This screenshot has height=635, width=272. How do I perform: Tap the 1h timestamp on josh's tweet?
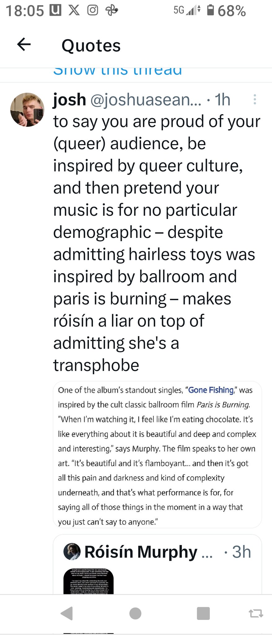[222, 100]
